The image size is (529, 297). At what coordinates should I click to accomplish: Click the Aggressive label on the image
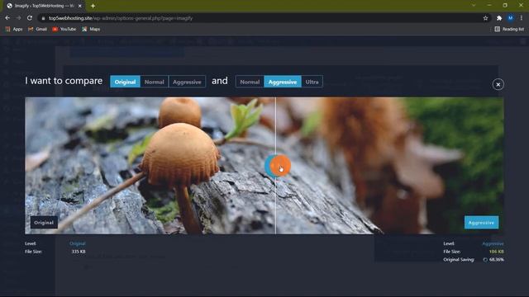(481, 223)
